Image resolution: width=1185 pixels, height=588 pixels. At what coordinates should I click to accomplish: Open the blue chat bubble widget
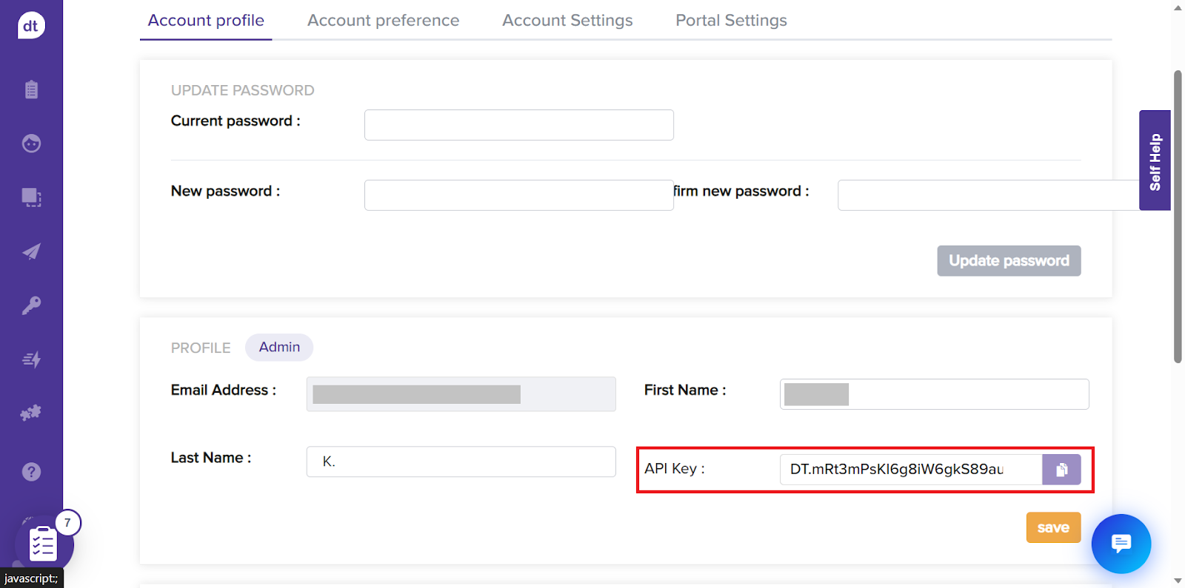click(x=1121, y=544)
